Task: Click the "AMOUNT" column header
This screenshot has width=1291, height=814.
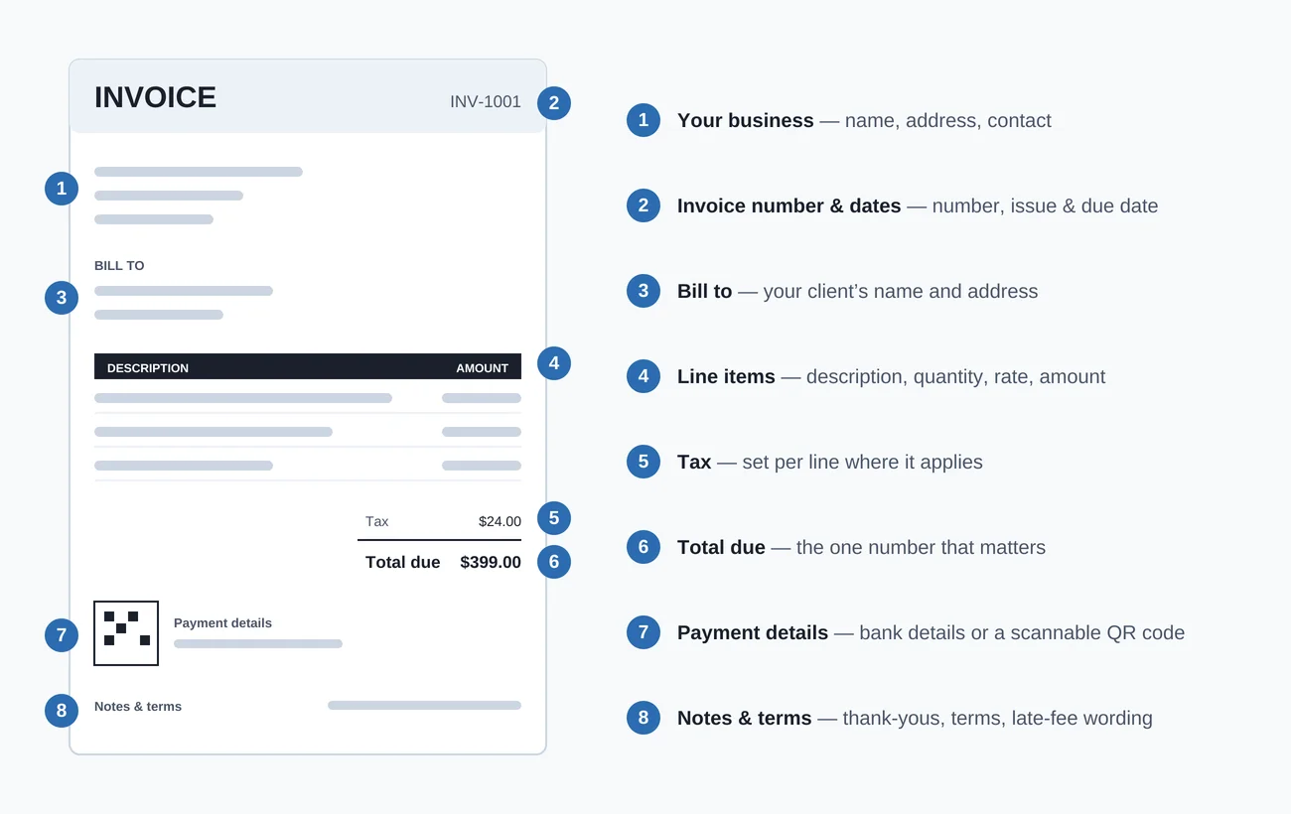Action: [483, 368]
